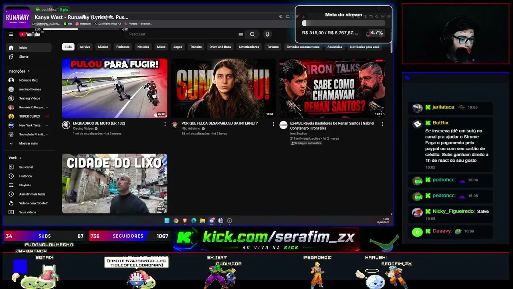Open the on-screen keyboard in search box
The height and width of the screenshot is (289, 513).
pos(240,34)
